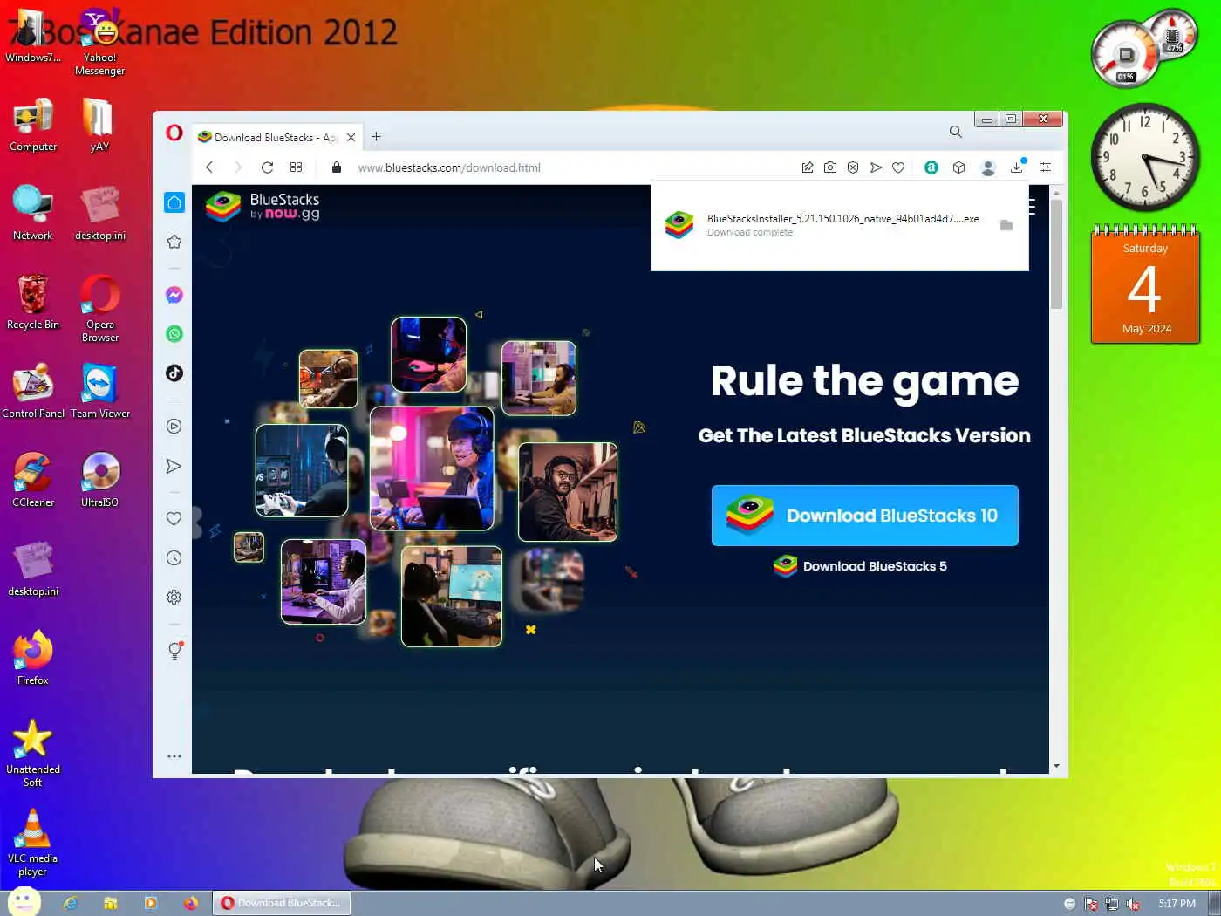Go back with the browser back arrow
This screenshot has width=1221, height=916.
pos(209,167)
